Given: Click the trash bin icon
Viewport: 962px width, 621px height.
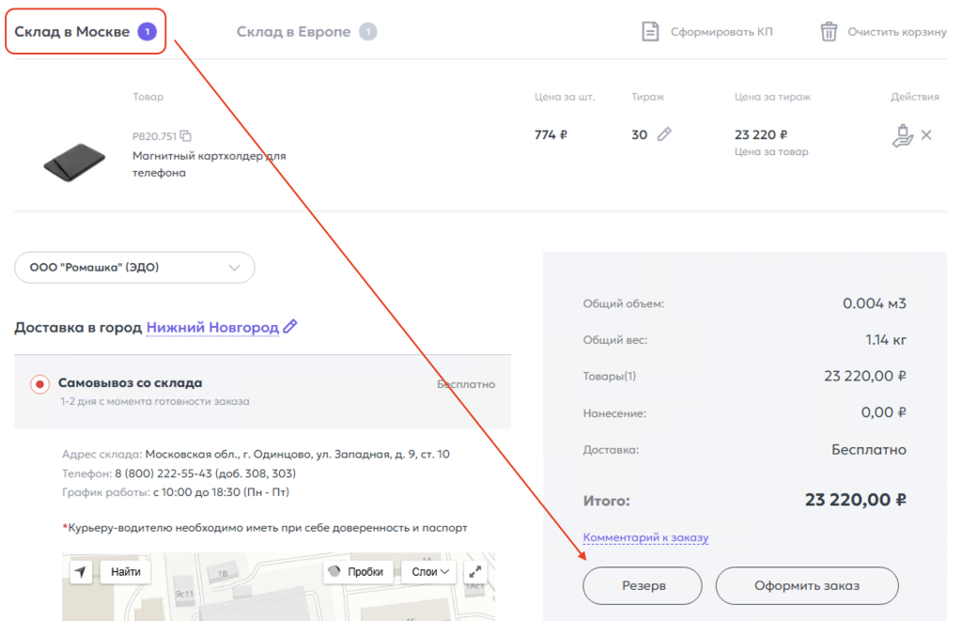Looking at the screenshot, I should pos(829,32).
